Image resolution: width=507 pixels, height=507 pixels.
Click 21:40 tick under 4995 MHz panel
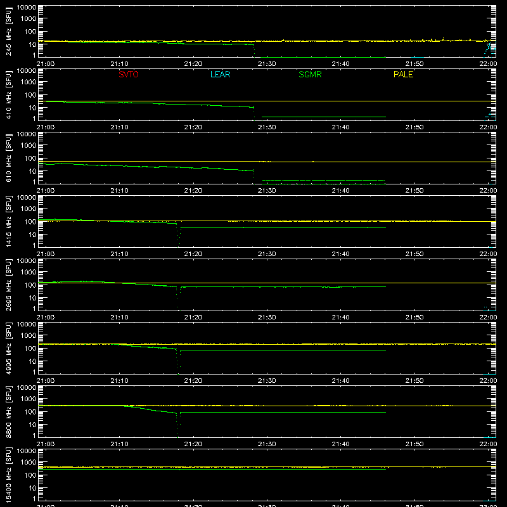click(340, 381)
